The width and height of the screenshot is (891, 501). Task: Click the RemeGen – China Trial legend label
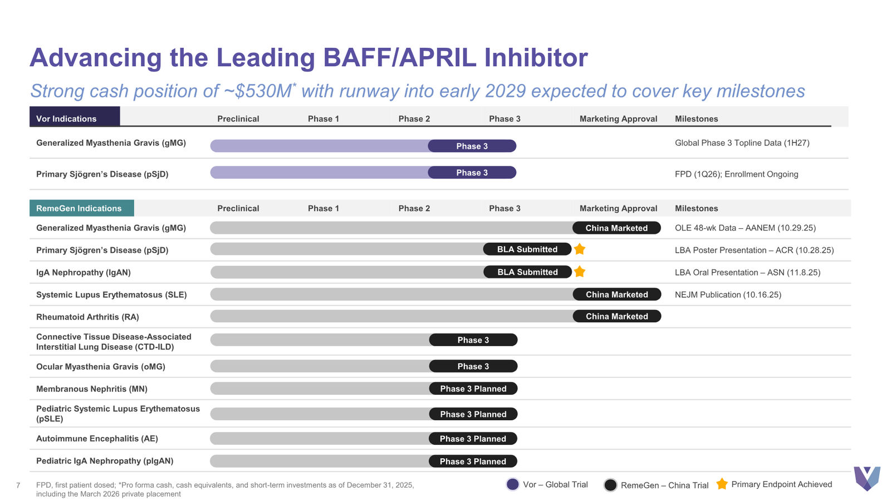[x=665, y=485]
